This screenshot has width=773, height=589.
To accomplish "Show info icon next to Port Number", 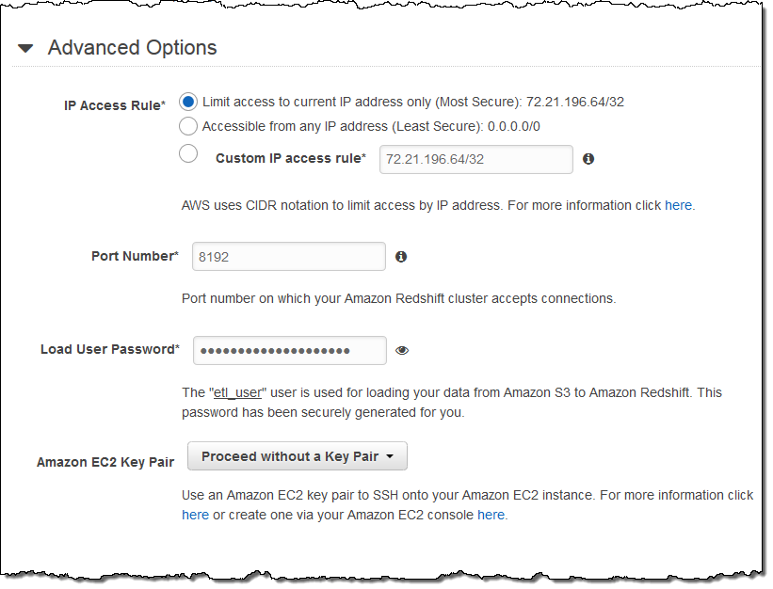I will tap(401, 256).
